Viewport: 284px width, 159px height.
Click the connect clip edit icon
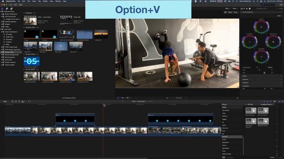[x=12, y=101]
